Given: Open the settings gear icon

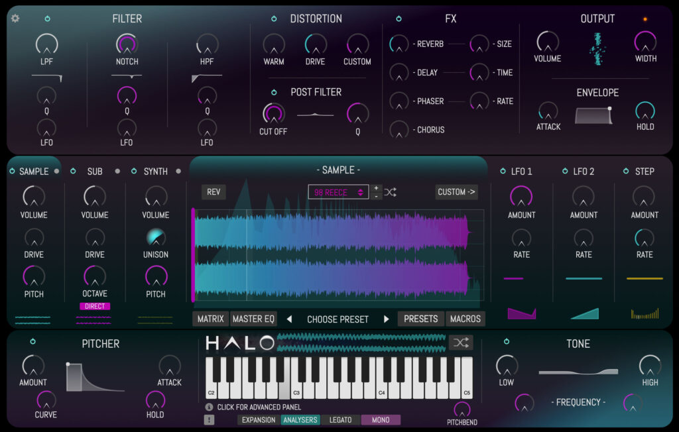Looking at the screenshot, I should [15, 18].
